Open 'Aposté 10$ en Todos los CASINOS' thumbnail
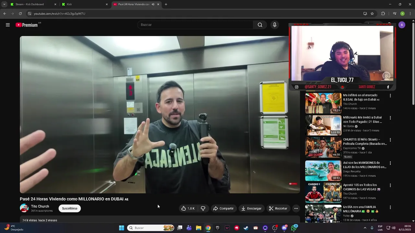The width and height of the screenshot is (415, 233). click(323, 193)
